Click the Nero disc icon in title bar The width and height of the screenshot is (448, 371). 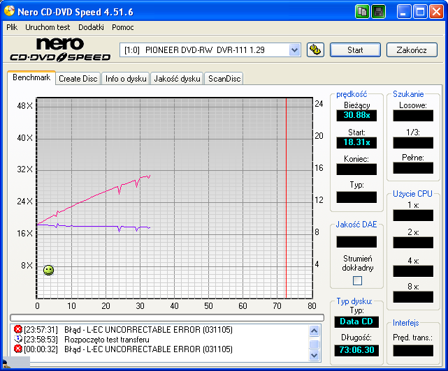click(9, 11)
